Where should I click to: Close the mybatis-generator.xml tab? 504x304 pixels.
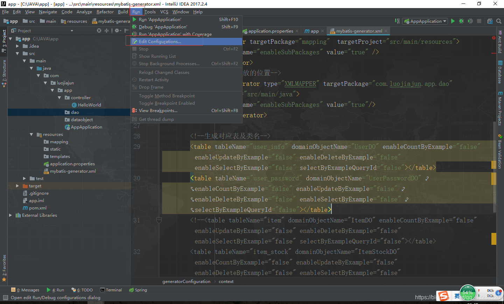386,31
